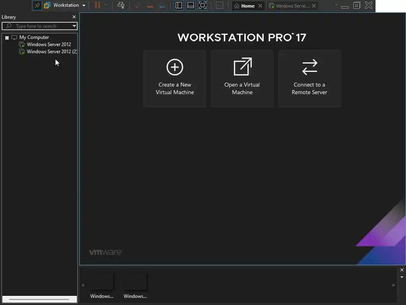Click the restore window button
The height and width of the screenshot is (305, 406).
pos(357,5)
